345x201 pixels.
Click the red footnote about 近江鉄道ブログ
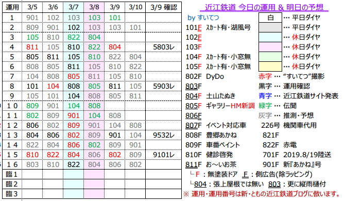[262, 194]
